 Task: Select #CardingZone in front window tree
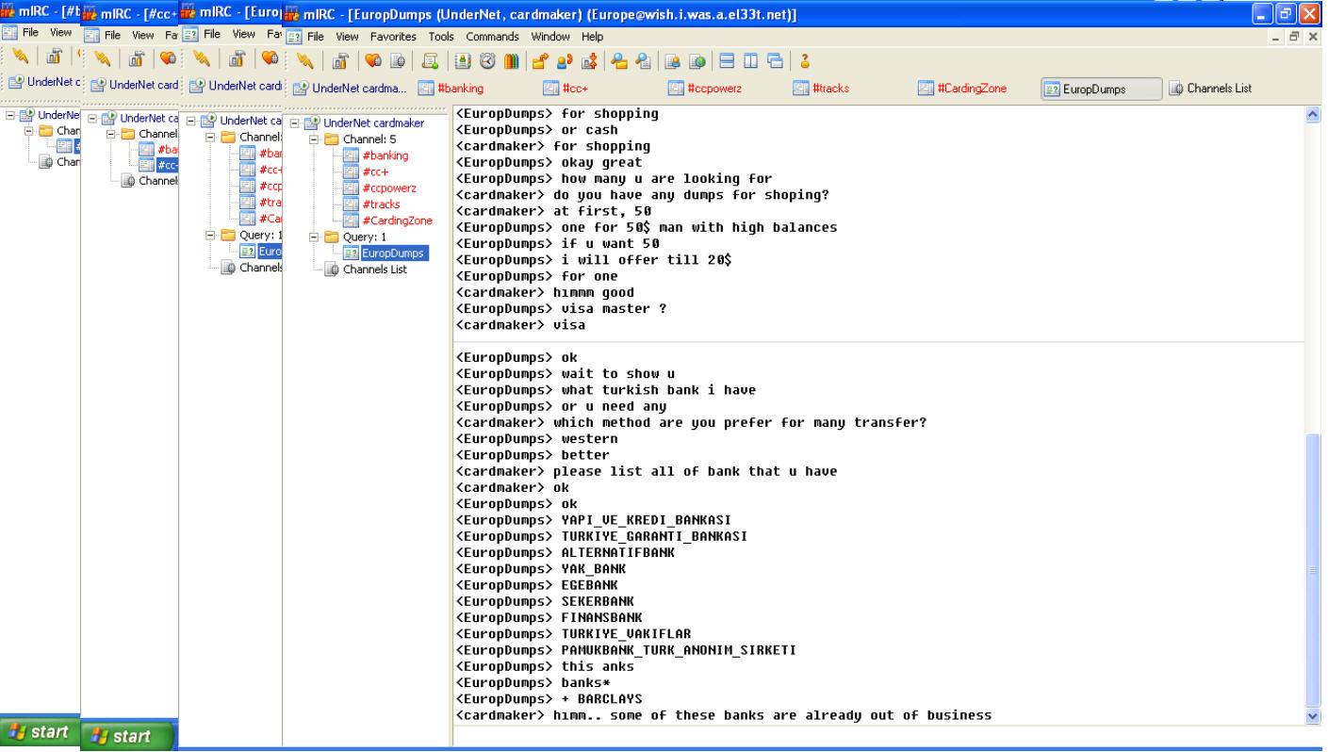(397, 221)
